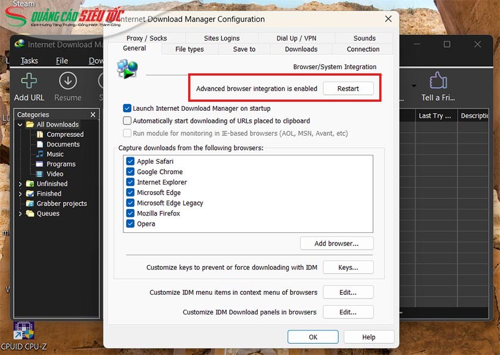Select the Compressed category icon

coord(40,135)
